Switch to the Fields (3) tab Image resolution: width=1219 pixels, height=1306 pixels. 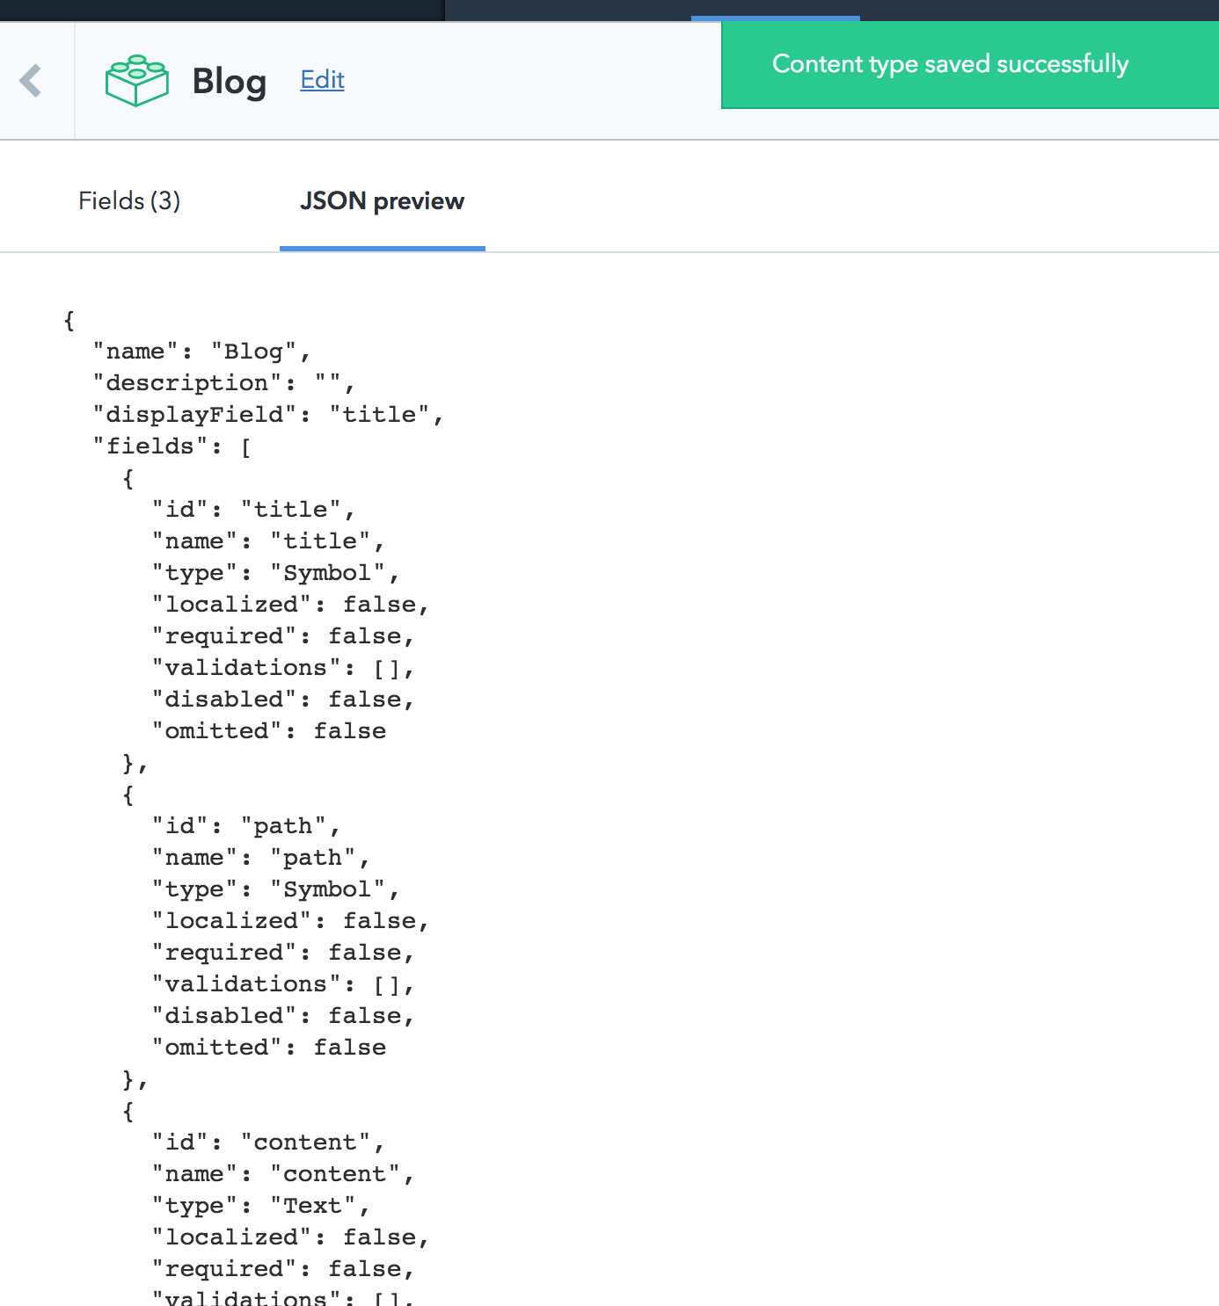click(x=129, y=201)
